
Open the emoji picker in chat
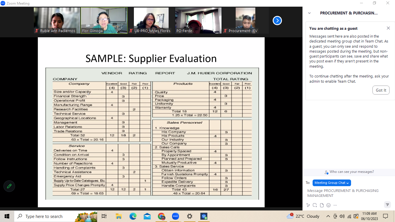pyautogui.click(x=328, y=205)
